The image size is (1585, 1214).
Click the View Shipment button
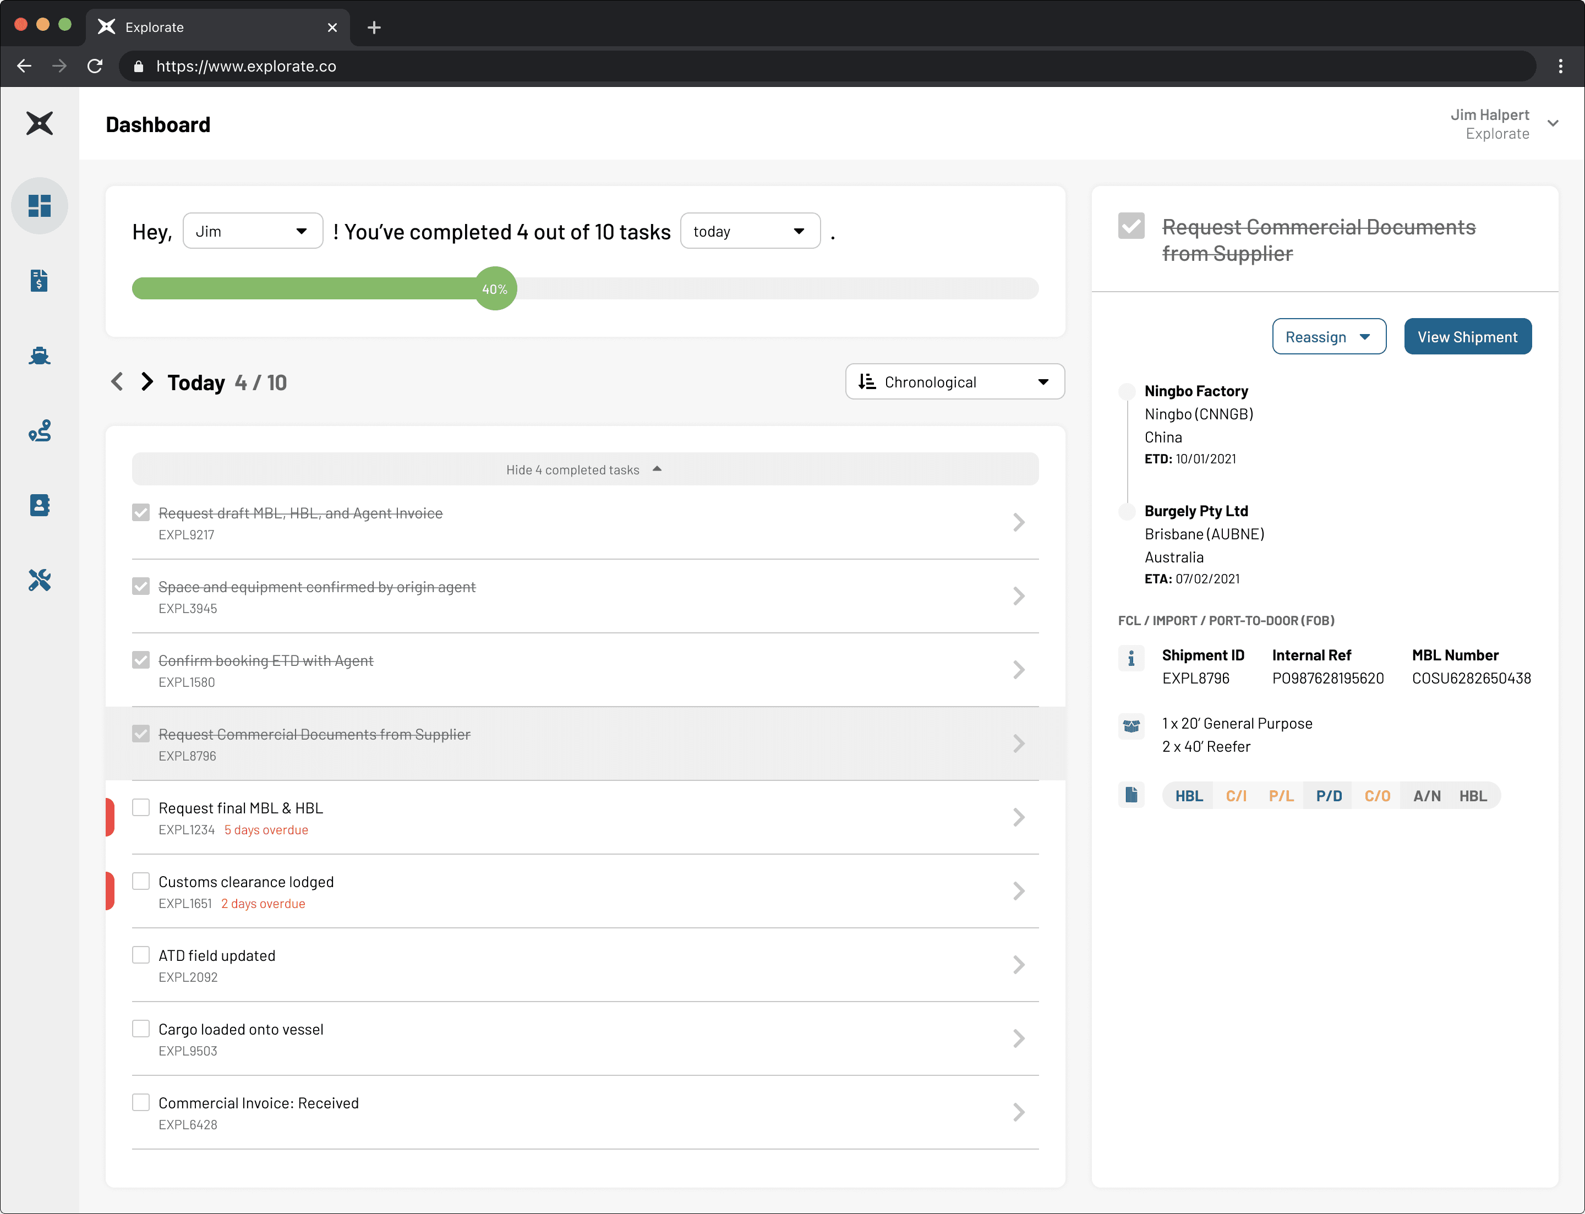pyautogui.click(x=1467, y=337)
